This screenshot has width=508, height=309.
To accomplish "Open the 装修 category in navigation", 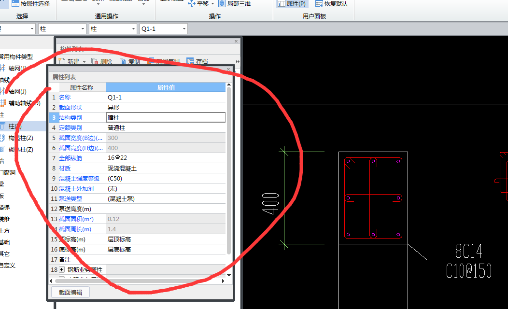I will (x=5, y=219).
